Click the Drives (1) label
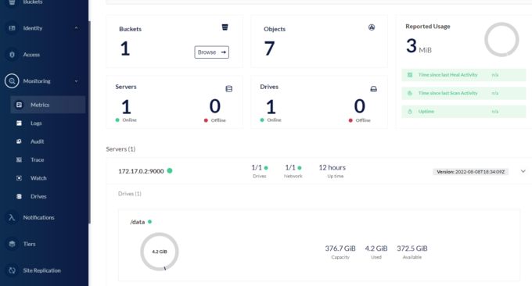The height and width of the screenshot is (286, 532). click(x=130, y=194)
